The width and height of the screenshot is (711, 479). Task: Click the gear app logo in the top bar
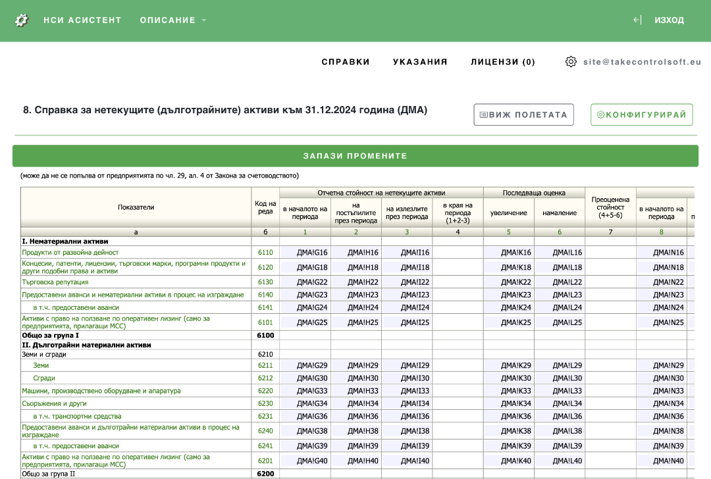(20, 20)
